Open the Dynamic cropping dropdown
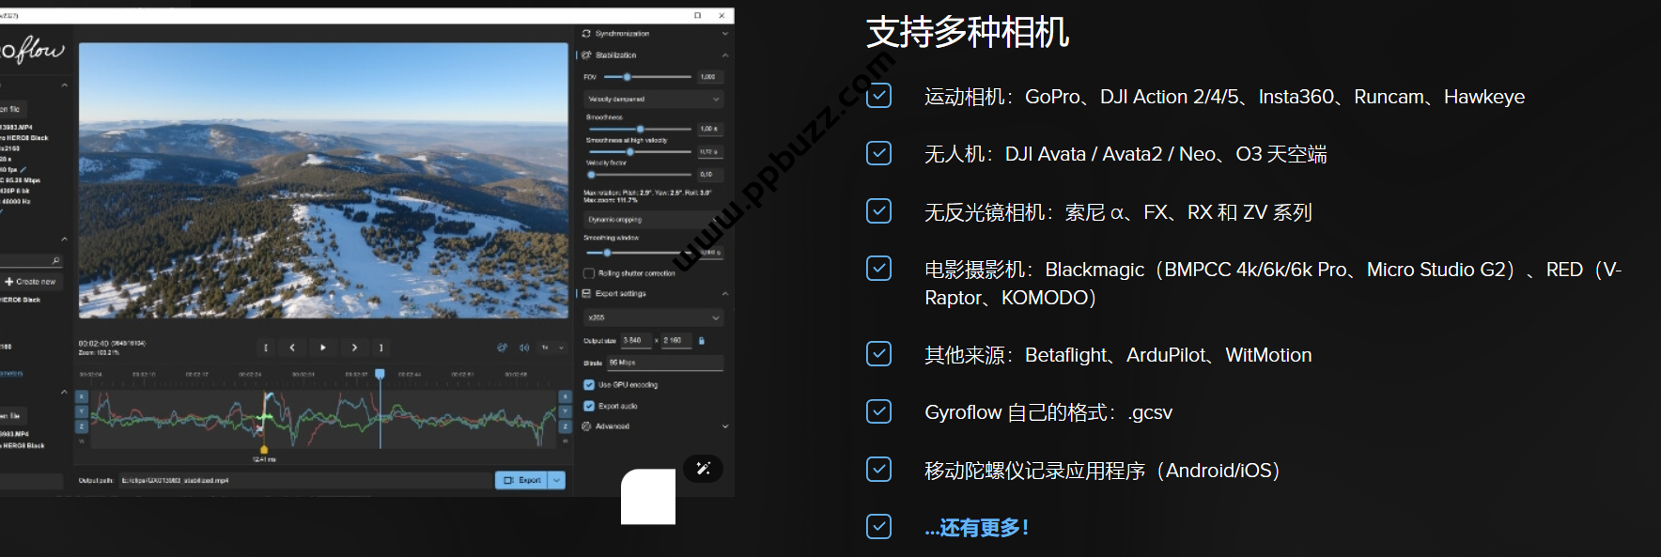 (x=653, y=220)
